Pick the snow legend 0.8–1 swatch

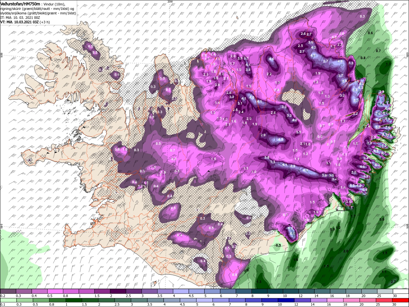tap(71, 291)
